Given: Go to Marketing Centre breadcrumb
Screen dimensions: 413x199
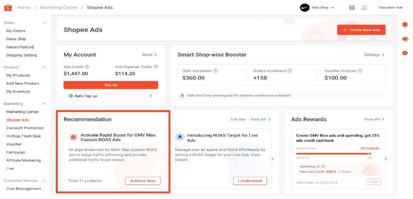Looking at the screenshot, I should click(58, 8).
